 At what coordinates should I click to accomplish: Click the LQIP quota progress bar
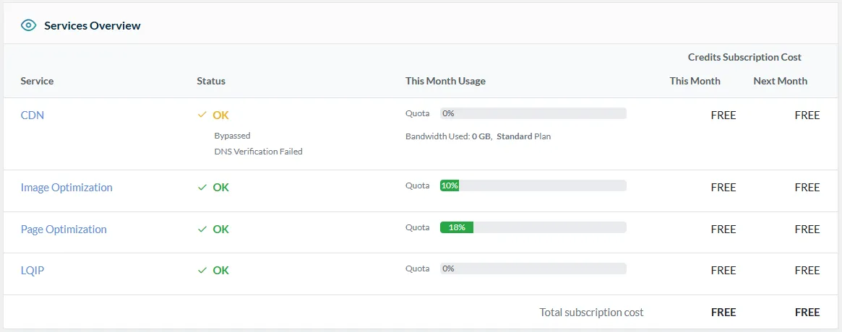(533, 268)
